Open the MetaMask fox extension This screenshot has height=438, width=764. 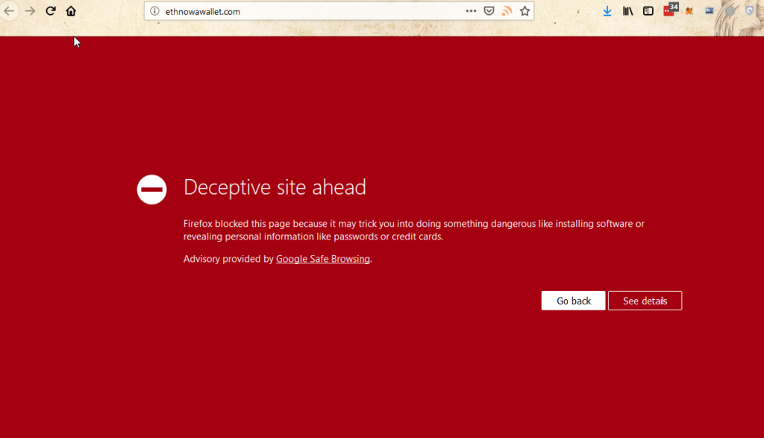[x=689, y=11]
